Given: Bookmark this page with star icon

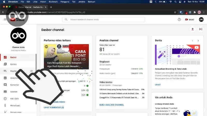Looking at the screenshot, I should (x=175, y=12).
